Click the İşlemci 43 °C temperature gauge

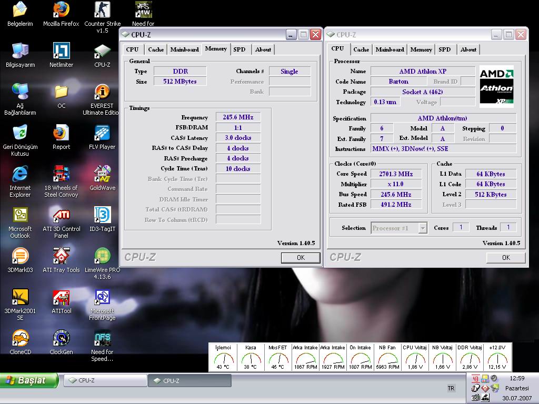point(223,357)
